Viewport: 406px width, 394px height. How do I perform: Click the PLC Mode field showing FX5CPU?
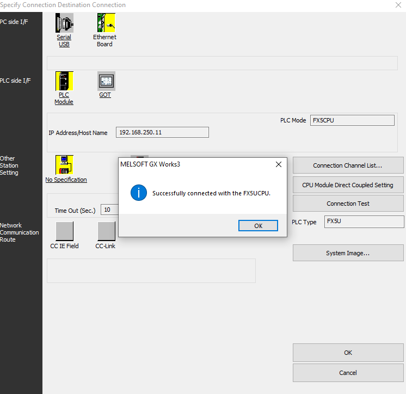pos(352,120)
